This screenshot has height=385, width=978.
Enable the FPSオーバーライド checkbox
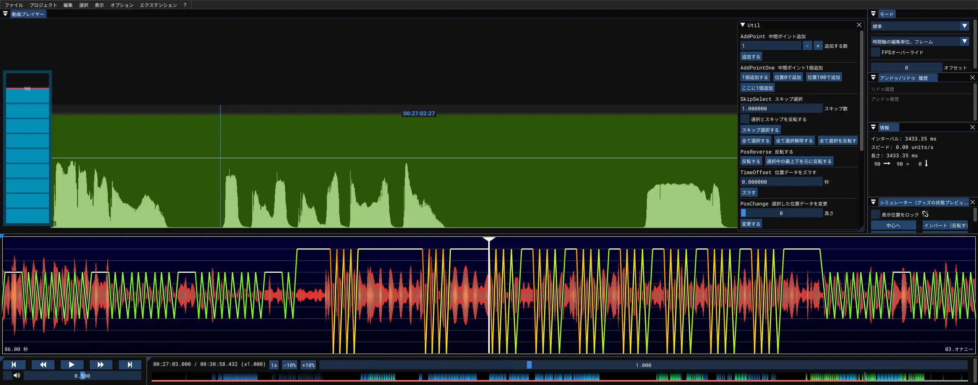click(x=876, y=52)
